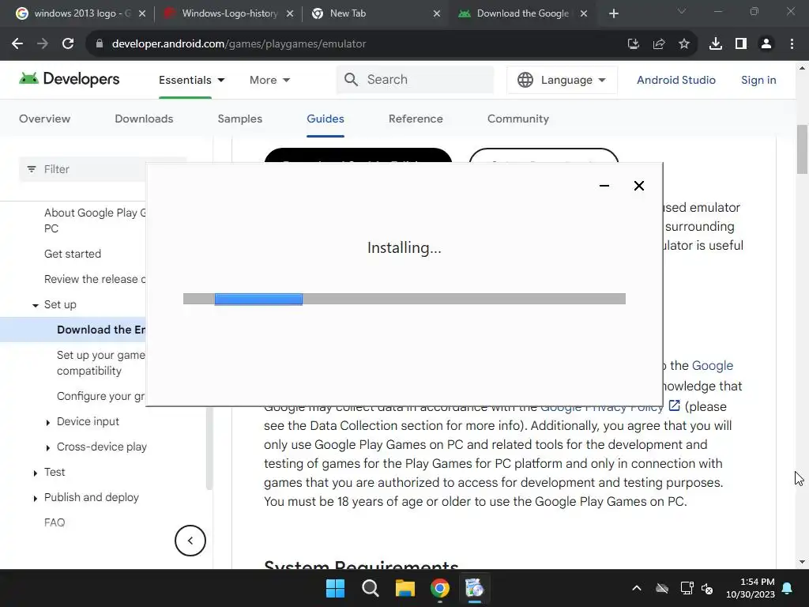Show hidden tray icons chevron
Image resolution: width=809 pixels, height=607 pixels.
[637, 588]
